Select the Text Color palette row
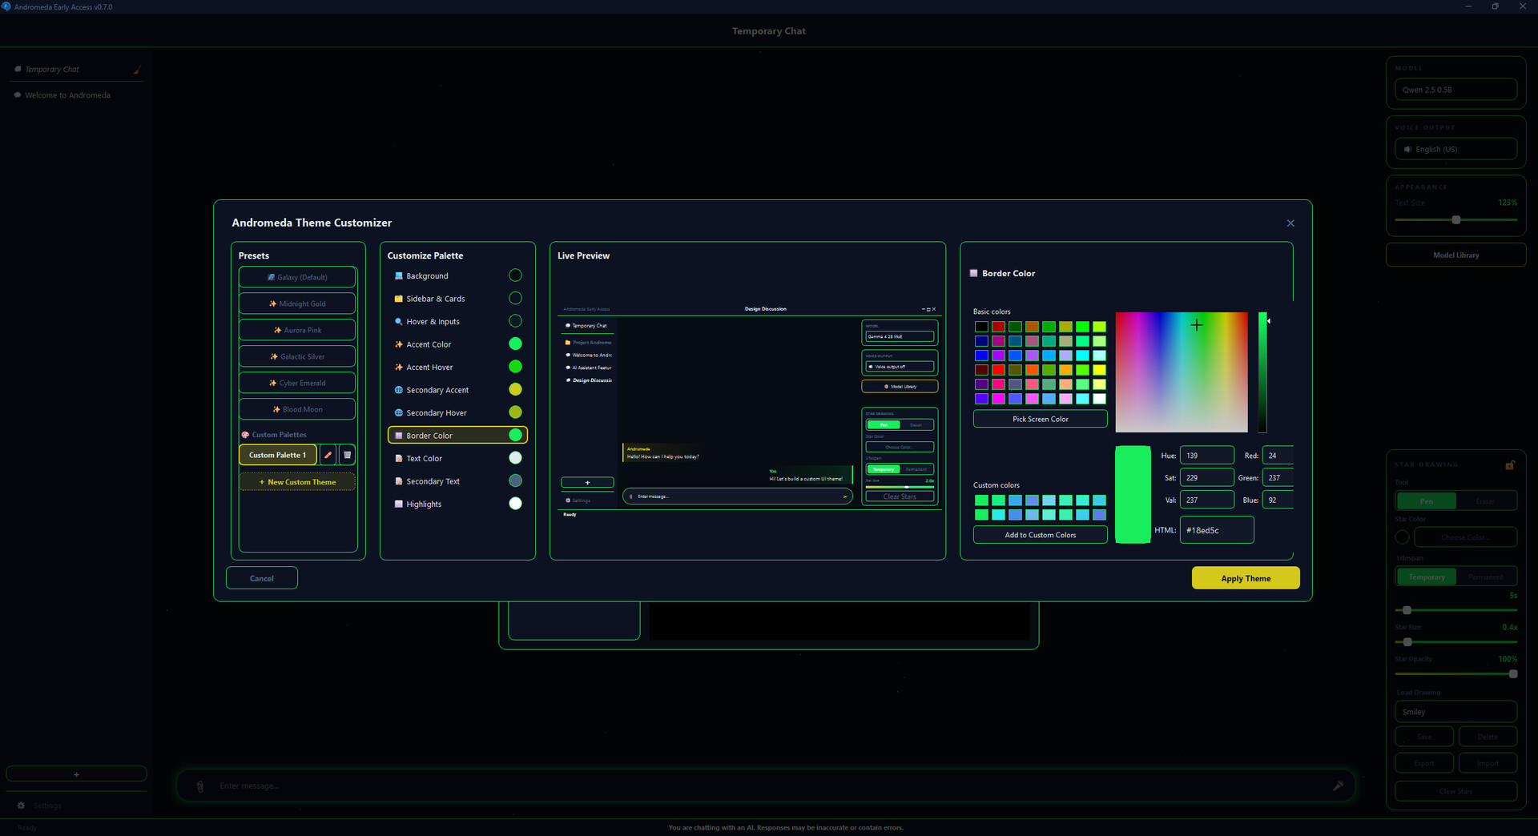 pyautogui.click(x=457, y=458)
